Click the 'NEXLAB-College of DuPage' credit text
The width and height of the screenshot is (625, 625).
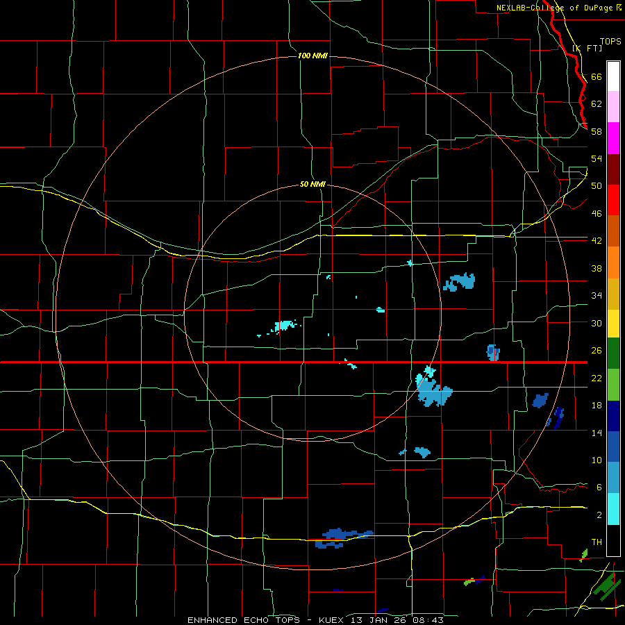(554, 8)
